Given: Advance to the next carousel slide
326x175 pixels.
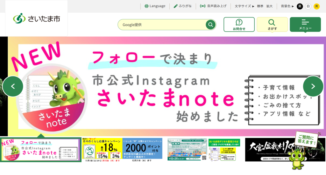Looking at the screenshot, I should [x=313, y=86].
